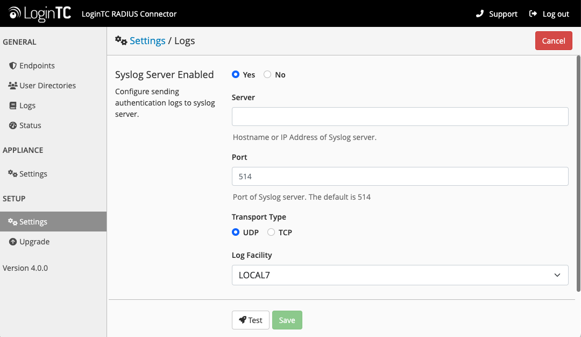Click the Endpoints shield icon in sidebar

(12, 65)
